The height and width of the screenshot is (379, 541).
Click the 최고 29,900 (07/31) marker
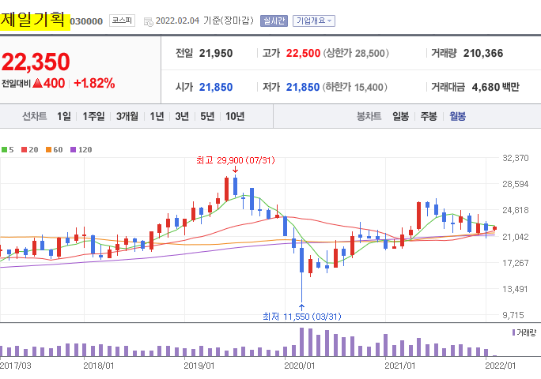(236, 160)
